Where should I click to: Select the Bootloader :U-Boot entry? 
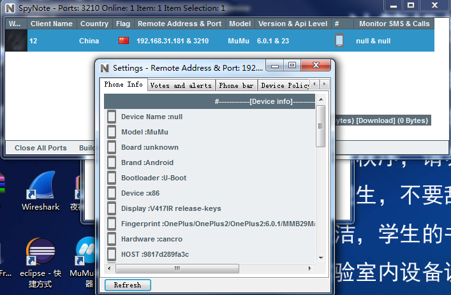click(x=154, y=178)
